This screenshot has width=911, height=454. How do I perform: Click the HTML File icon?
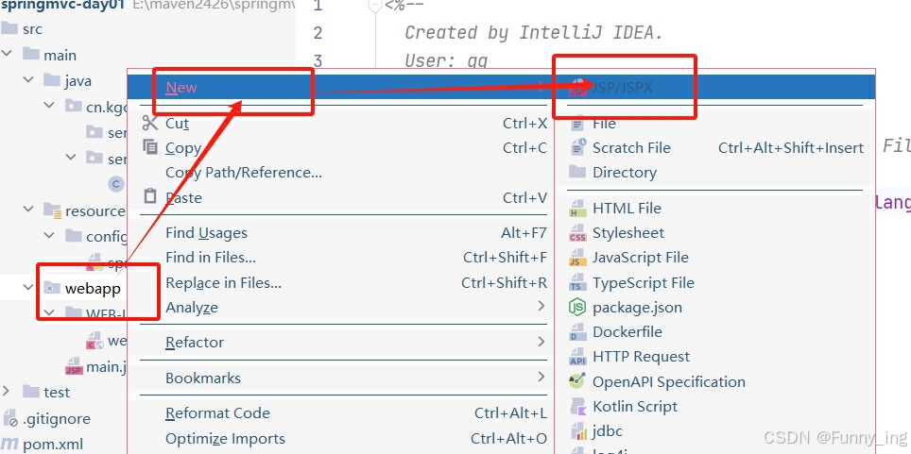[x=578, y=209]
